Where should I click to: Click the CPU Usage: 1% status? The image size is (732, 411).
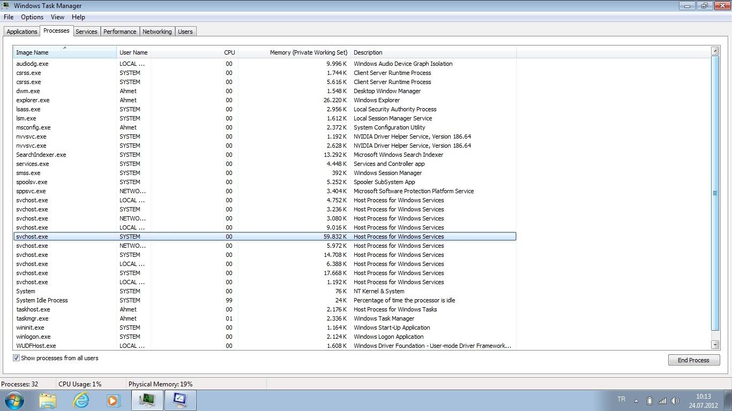[80, 384]
